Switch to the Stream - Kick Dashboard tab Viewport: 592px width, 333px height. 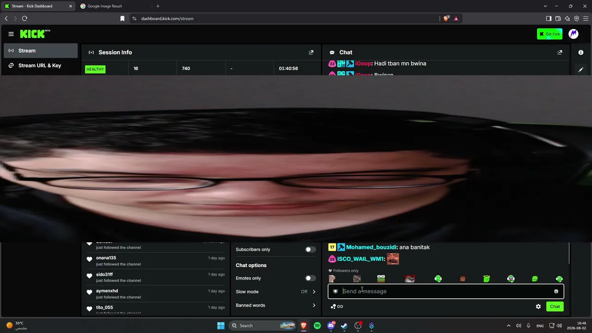(x=38, y=6)
